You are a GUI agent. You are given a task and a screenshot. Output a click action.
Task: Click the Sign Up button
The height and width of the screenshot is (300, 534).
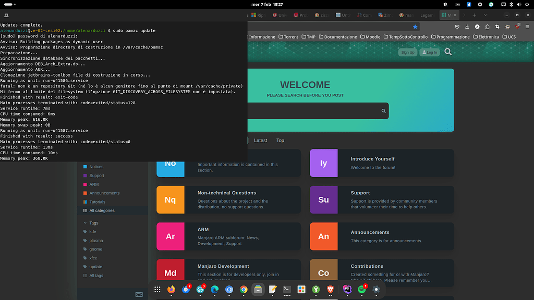click(409, 52)
